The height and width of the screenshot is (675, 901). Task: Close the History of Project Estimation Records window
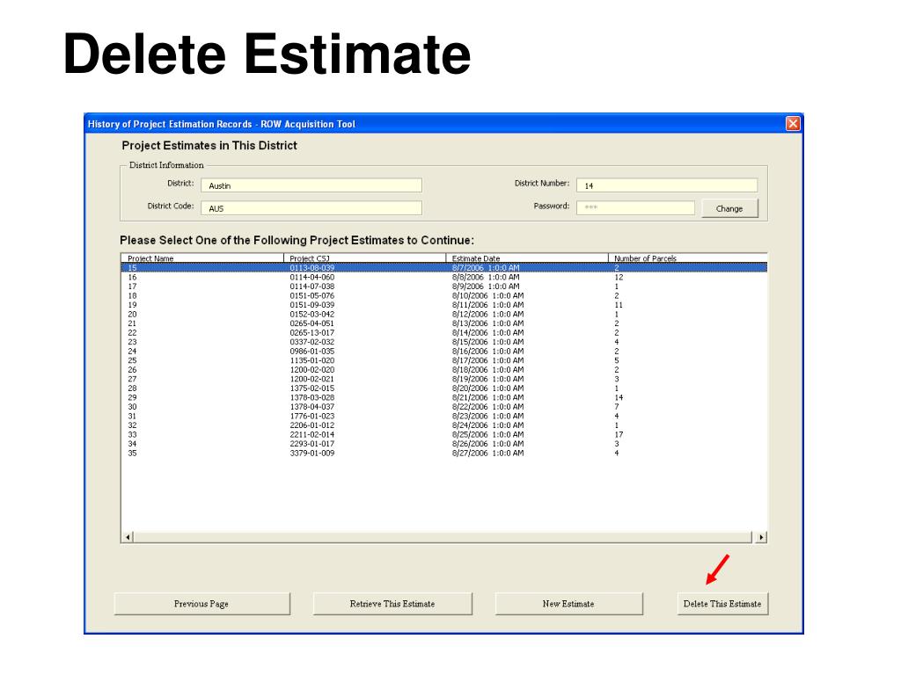pos(793,123)
